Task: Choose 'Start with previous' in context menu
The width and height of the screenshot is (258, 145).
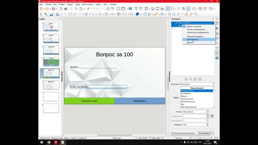Action: coord(196,29)
